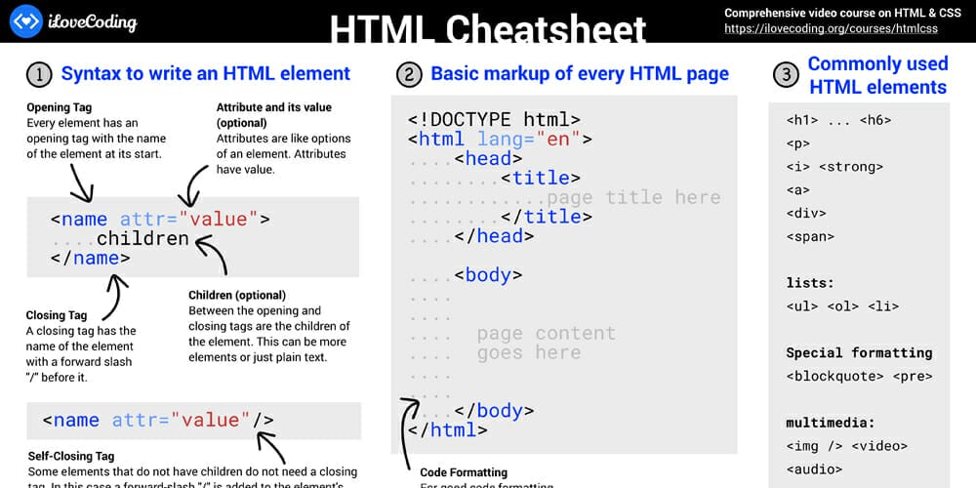Click the closing </html> tag
The height and width of the screenshot is (488, 976).
click(448, 429)
